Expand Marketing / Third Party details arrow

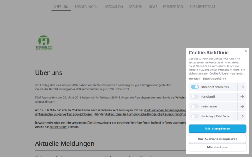click(x=242, y=116)
